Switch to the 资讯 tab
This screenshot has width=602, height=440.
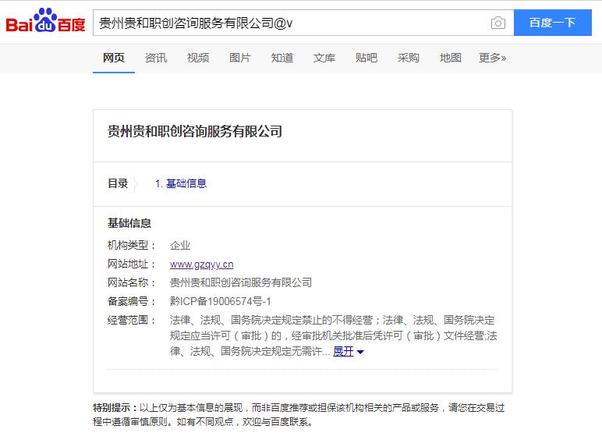pyautogui.click(x=156, y=58)
